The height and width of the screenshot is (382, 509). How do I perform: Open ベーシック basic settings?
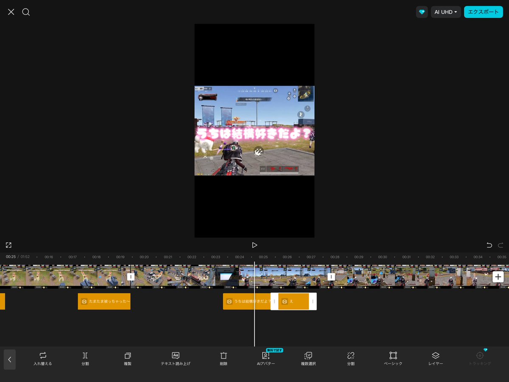click(x=393, y=359)
